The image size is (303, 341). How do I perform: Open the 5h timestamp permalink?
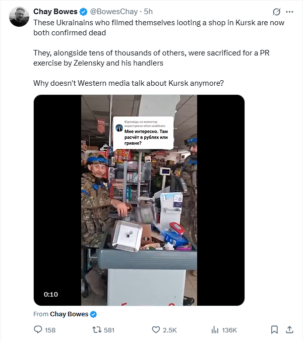tap(149, 12)
